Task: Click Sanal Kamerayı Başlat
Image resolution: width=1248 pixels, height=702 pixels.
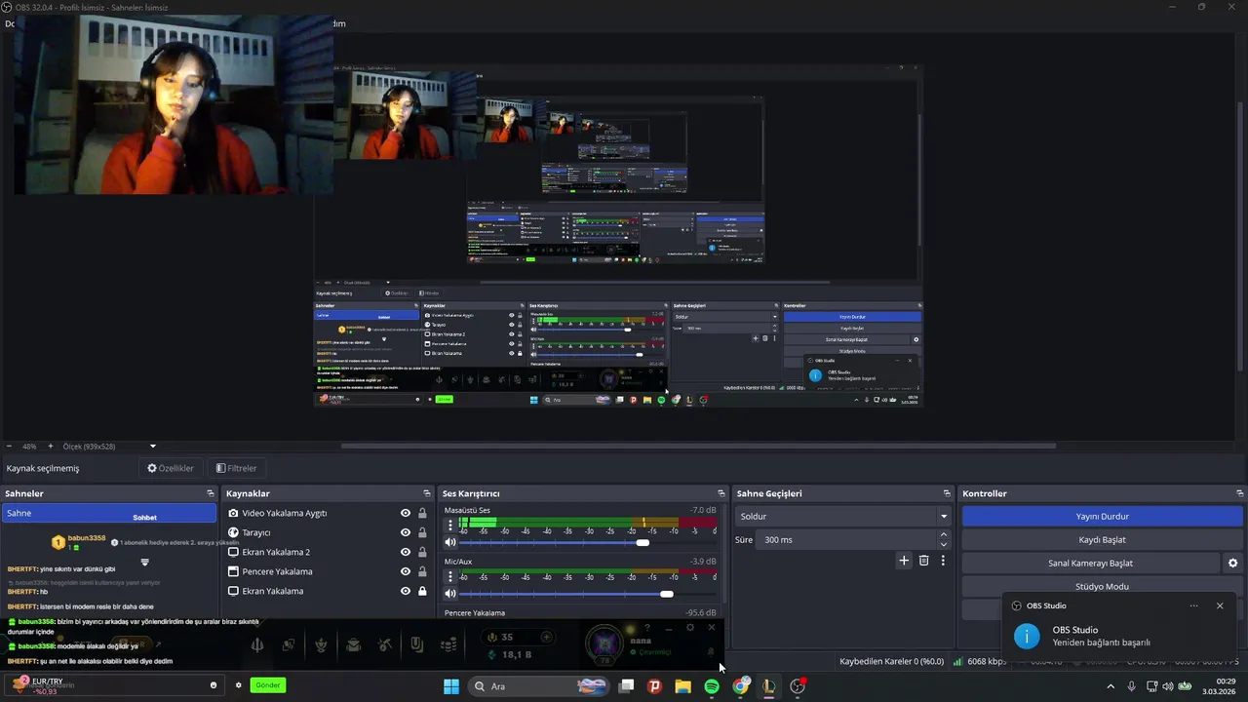Action: (1090, 563)
